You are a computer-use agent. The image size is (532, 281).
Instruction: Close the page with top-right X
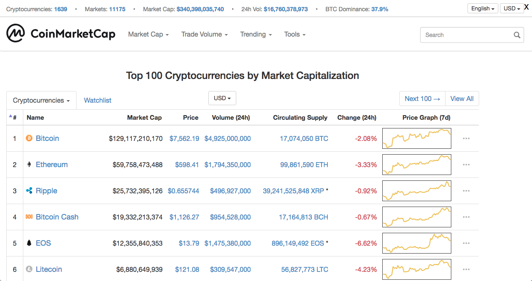coord(526,7)
